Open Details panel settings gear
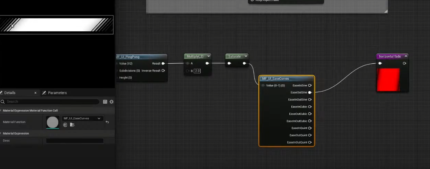 pos(111,102)
